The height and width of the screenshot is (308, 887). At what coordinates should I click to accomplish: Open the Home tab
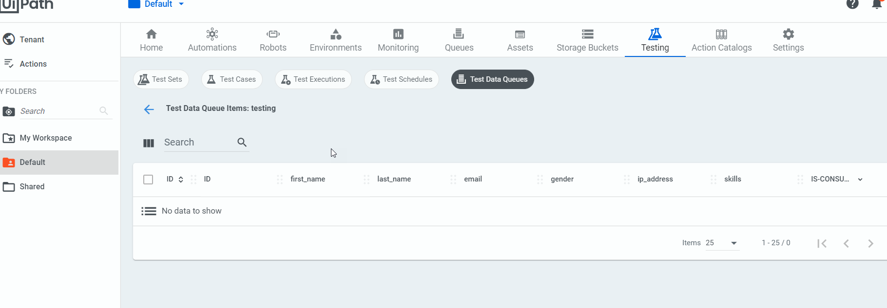(x=151, y=40)
